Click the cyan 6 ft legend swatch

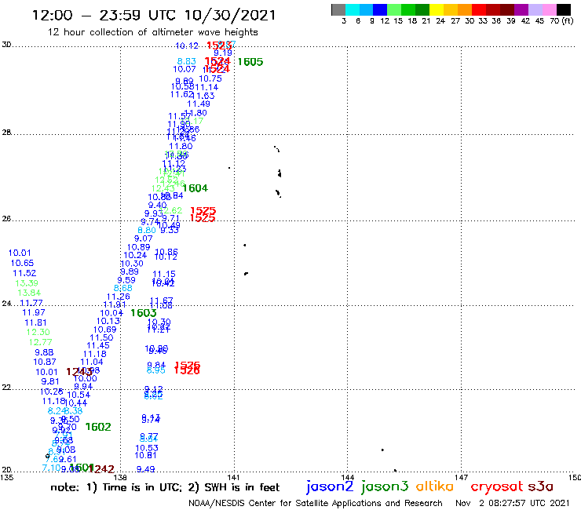click(x=353, y=9)
